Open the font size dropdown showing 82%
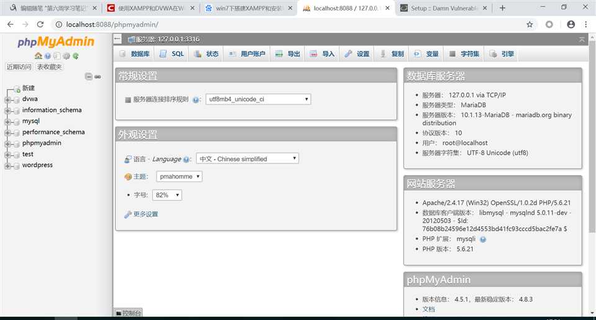The height and width of the screenshot is (320, 596). (x=167, y=195)
